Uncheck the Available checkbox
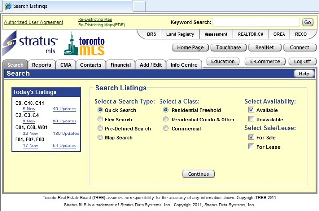 click(251, 110)
